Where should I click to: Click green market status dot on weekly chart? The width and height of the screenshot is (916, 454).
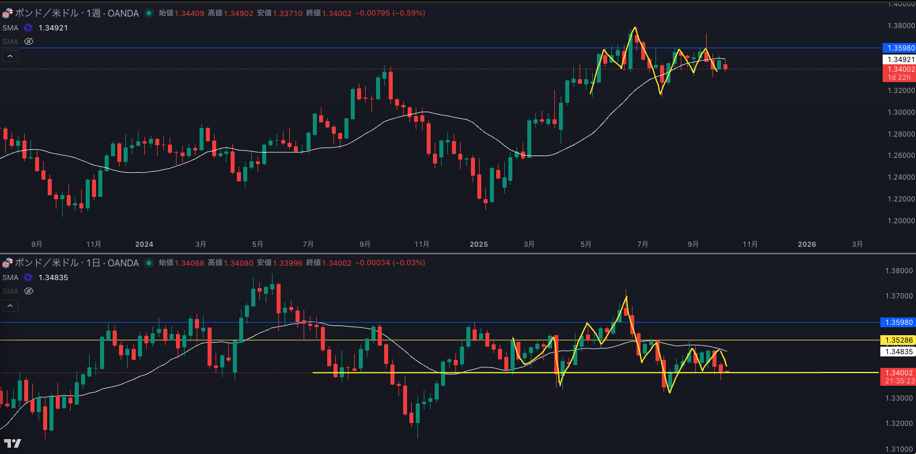[149, 13]
